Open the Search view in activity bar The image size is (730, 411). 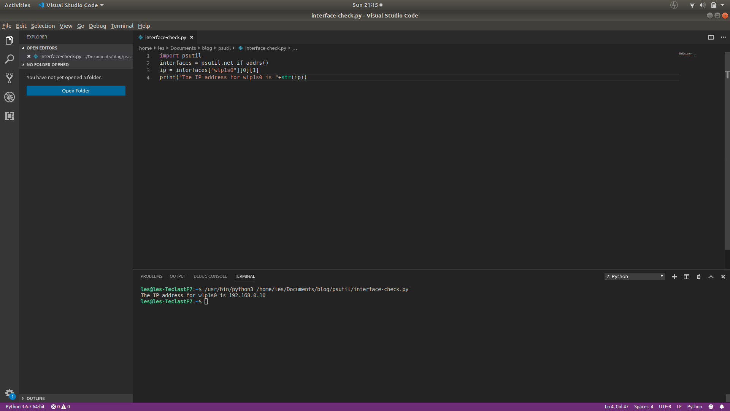[x=10, y=59]
